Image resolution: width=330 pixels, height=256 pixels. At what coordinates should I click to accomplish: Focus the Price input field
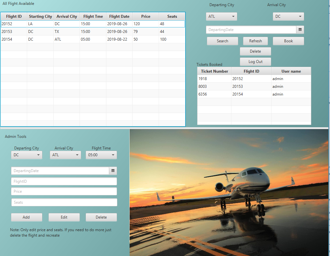click(x=64, y=191)
